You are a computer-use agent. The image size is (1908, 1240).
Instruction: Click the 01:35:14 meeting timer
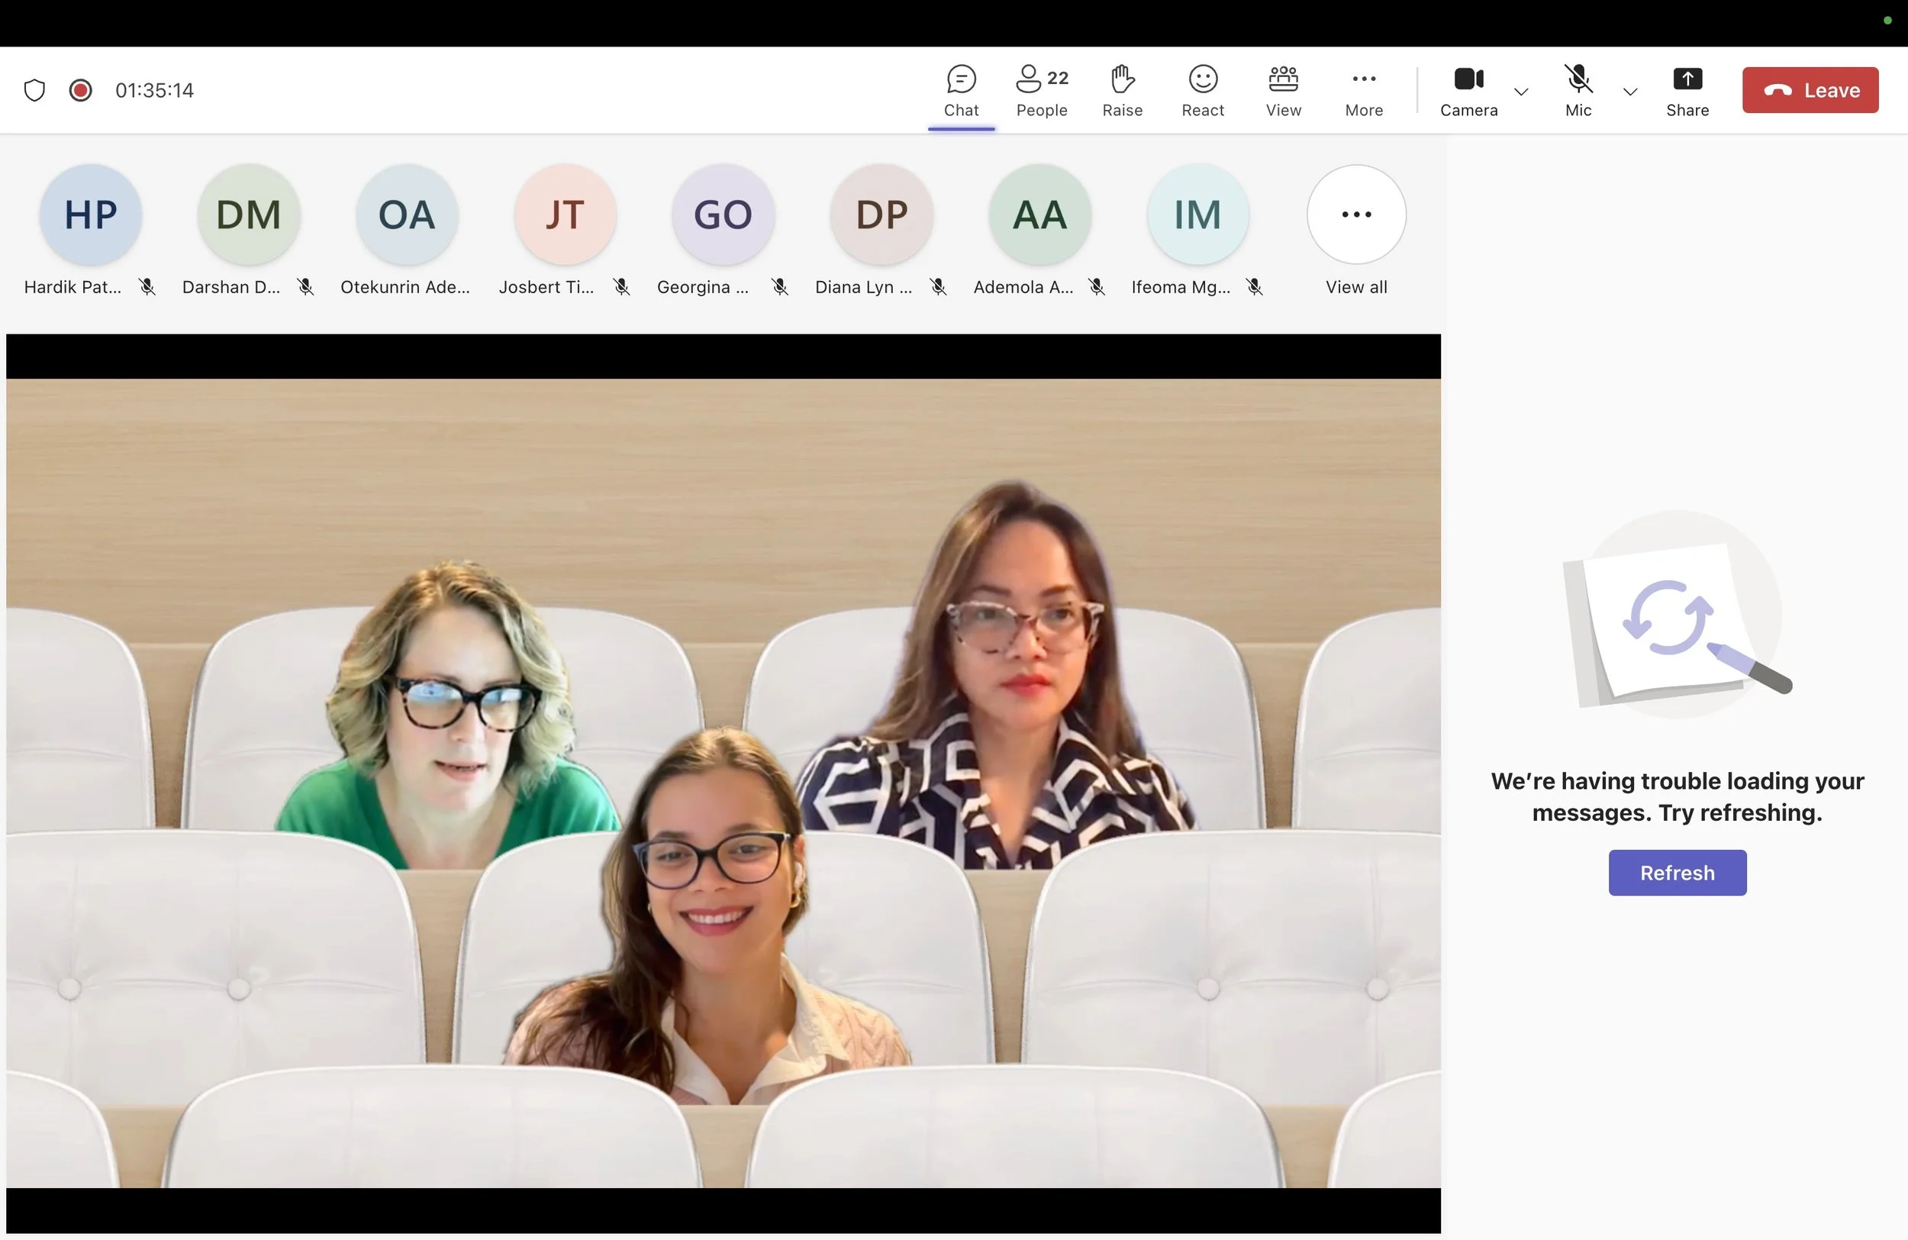coord(154,90)
